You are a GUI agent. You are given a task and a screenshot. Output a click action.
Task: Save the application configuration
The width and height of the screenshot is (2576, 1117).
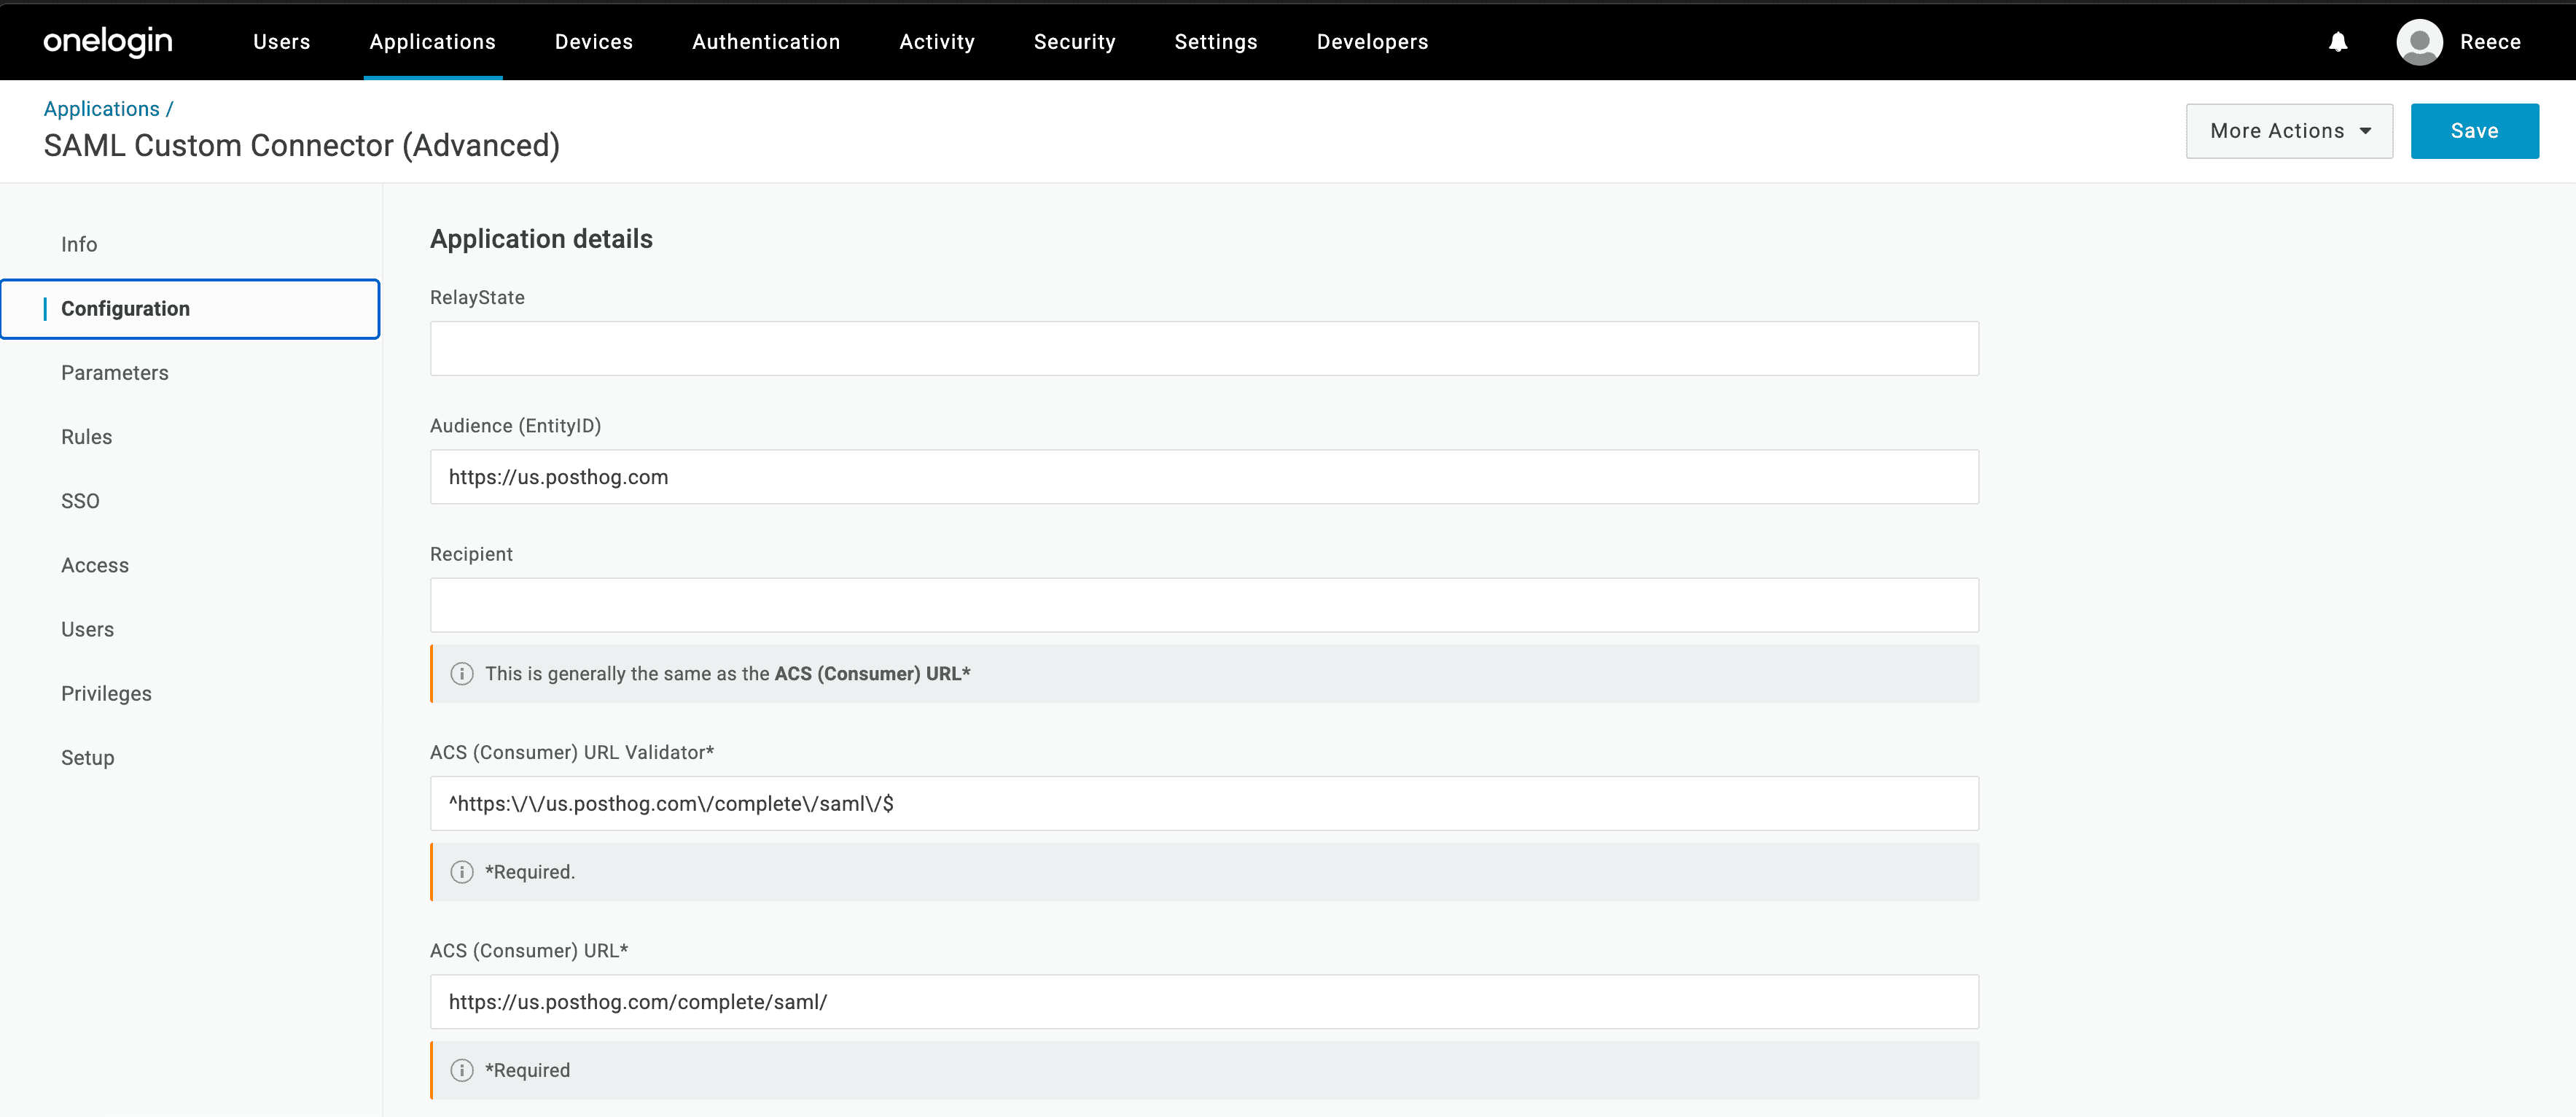(2474, 131)
